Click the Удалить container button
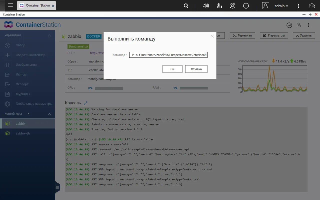The width and height of the screenshot is (320, 200). 304,35
